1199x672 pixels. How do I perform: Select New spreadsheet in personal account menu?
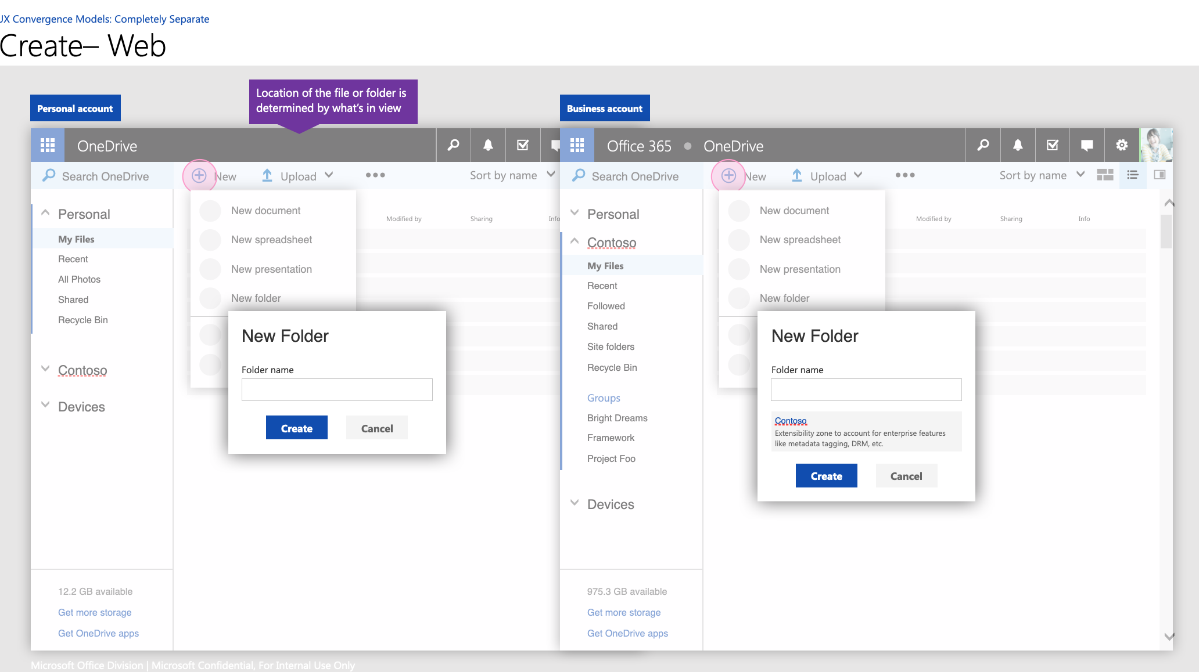pyautogui.click(x=272, y=240)
